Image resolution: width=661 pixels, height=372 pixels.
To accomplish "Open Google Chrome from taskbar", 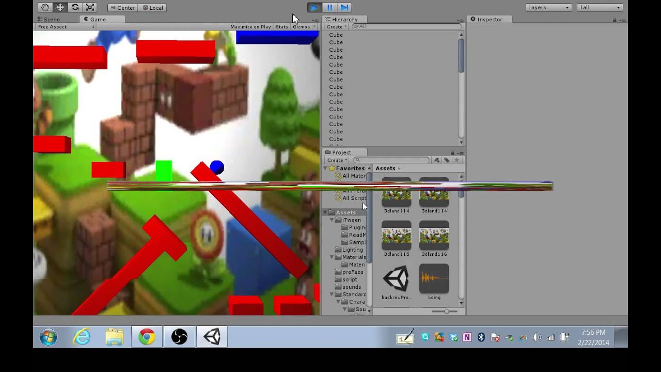I will (x=147, y=337).
